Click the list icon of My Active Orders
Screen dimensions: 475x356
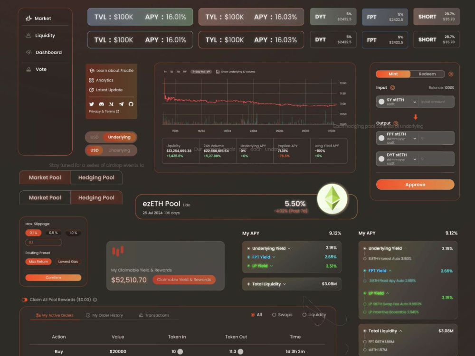tap(38, 316)
